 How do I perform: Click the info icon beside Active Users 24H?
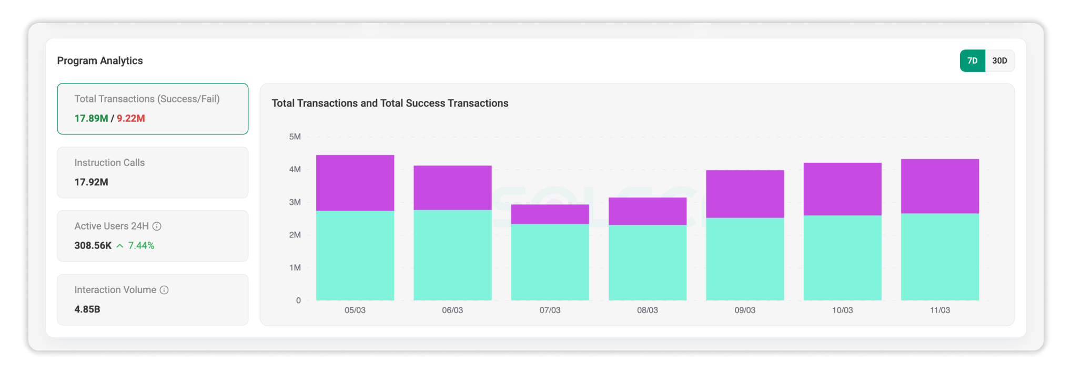coord(157,226)
